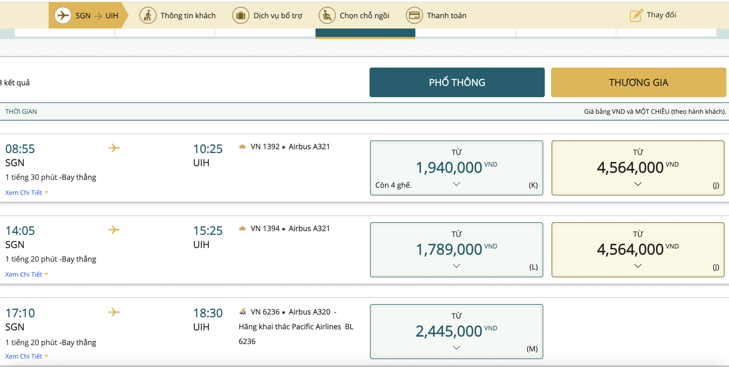Expand the chevron under 2,445,000 VND economy fare
Screen dimensions: 729x367
pos(456,348)
